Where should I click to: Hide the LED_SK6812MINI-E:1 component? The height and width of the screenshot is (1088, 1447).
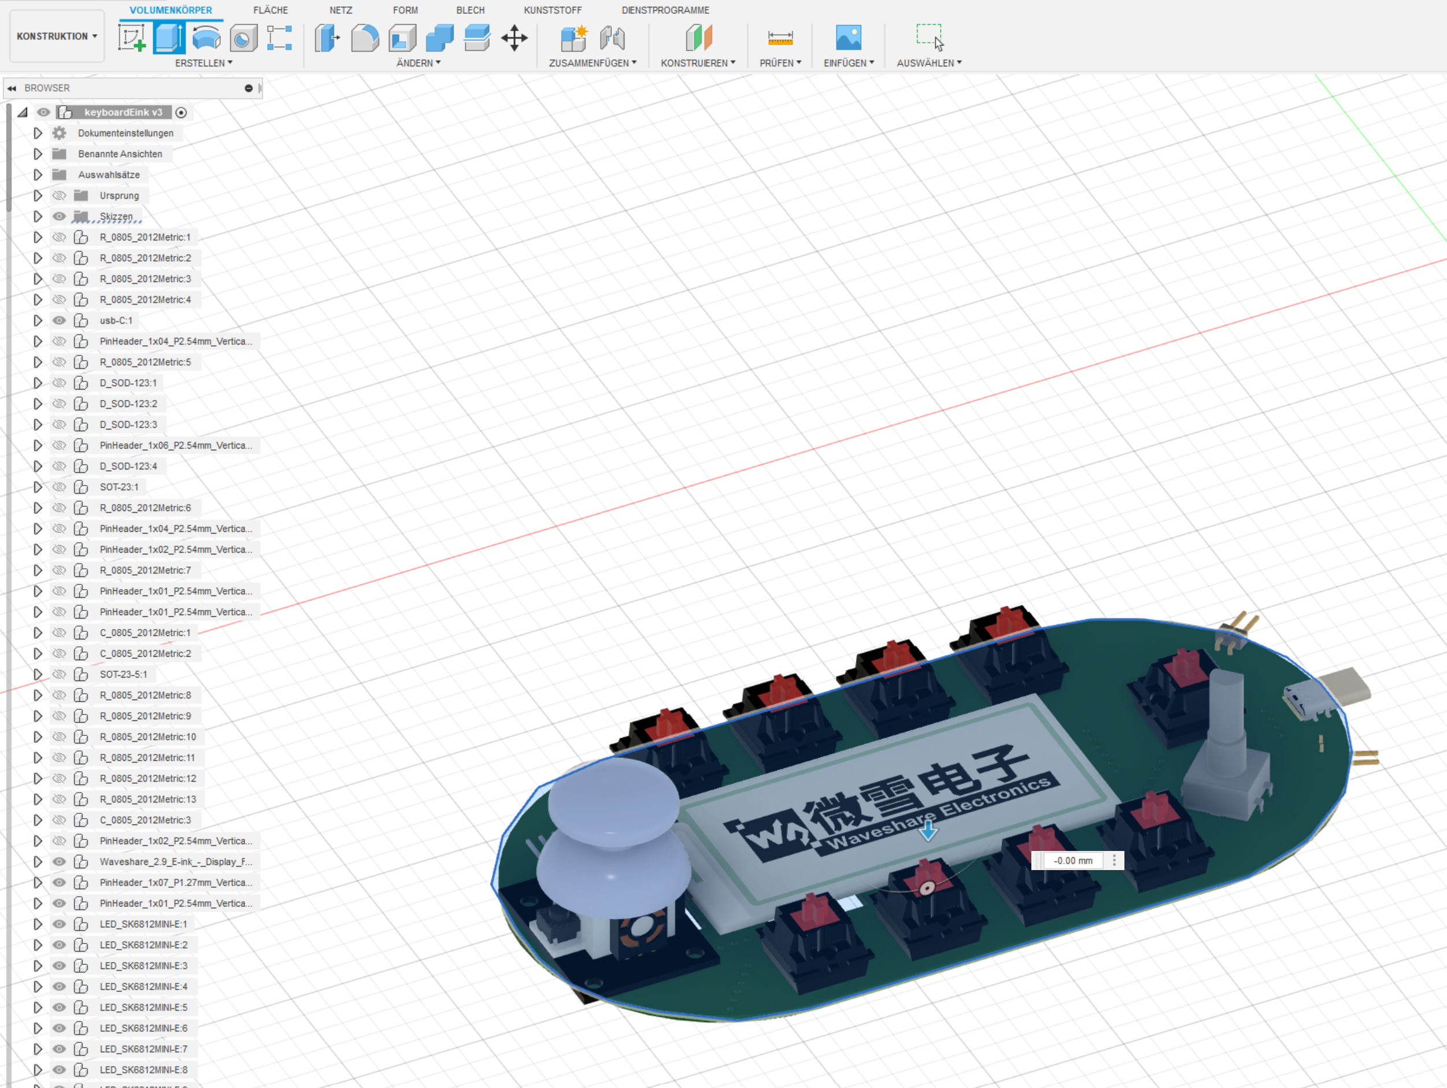[x=60, y=924]
